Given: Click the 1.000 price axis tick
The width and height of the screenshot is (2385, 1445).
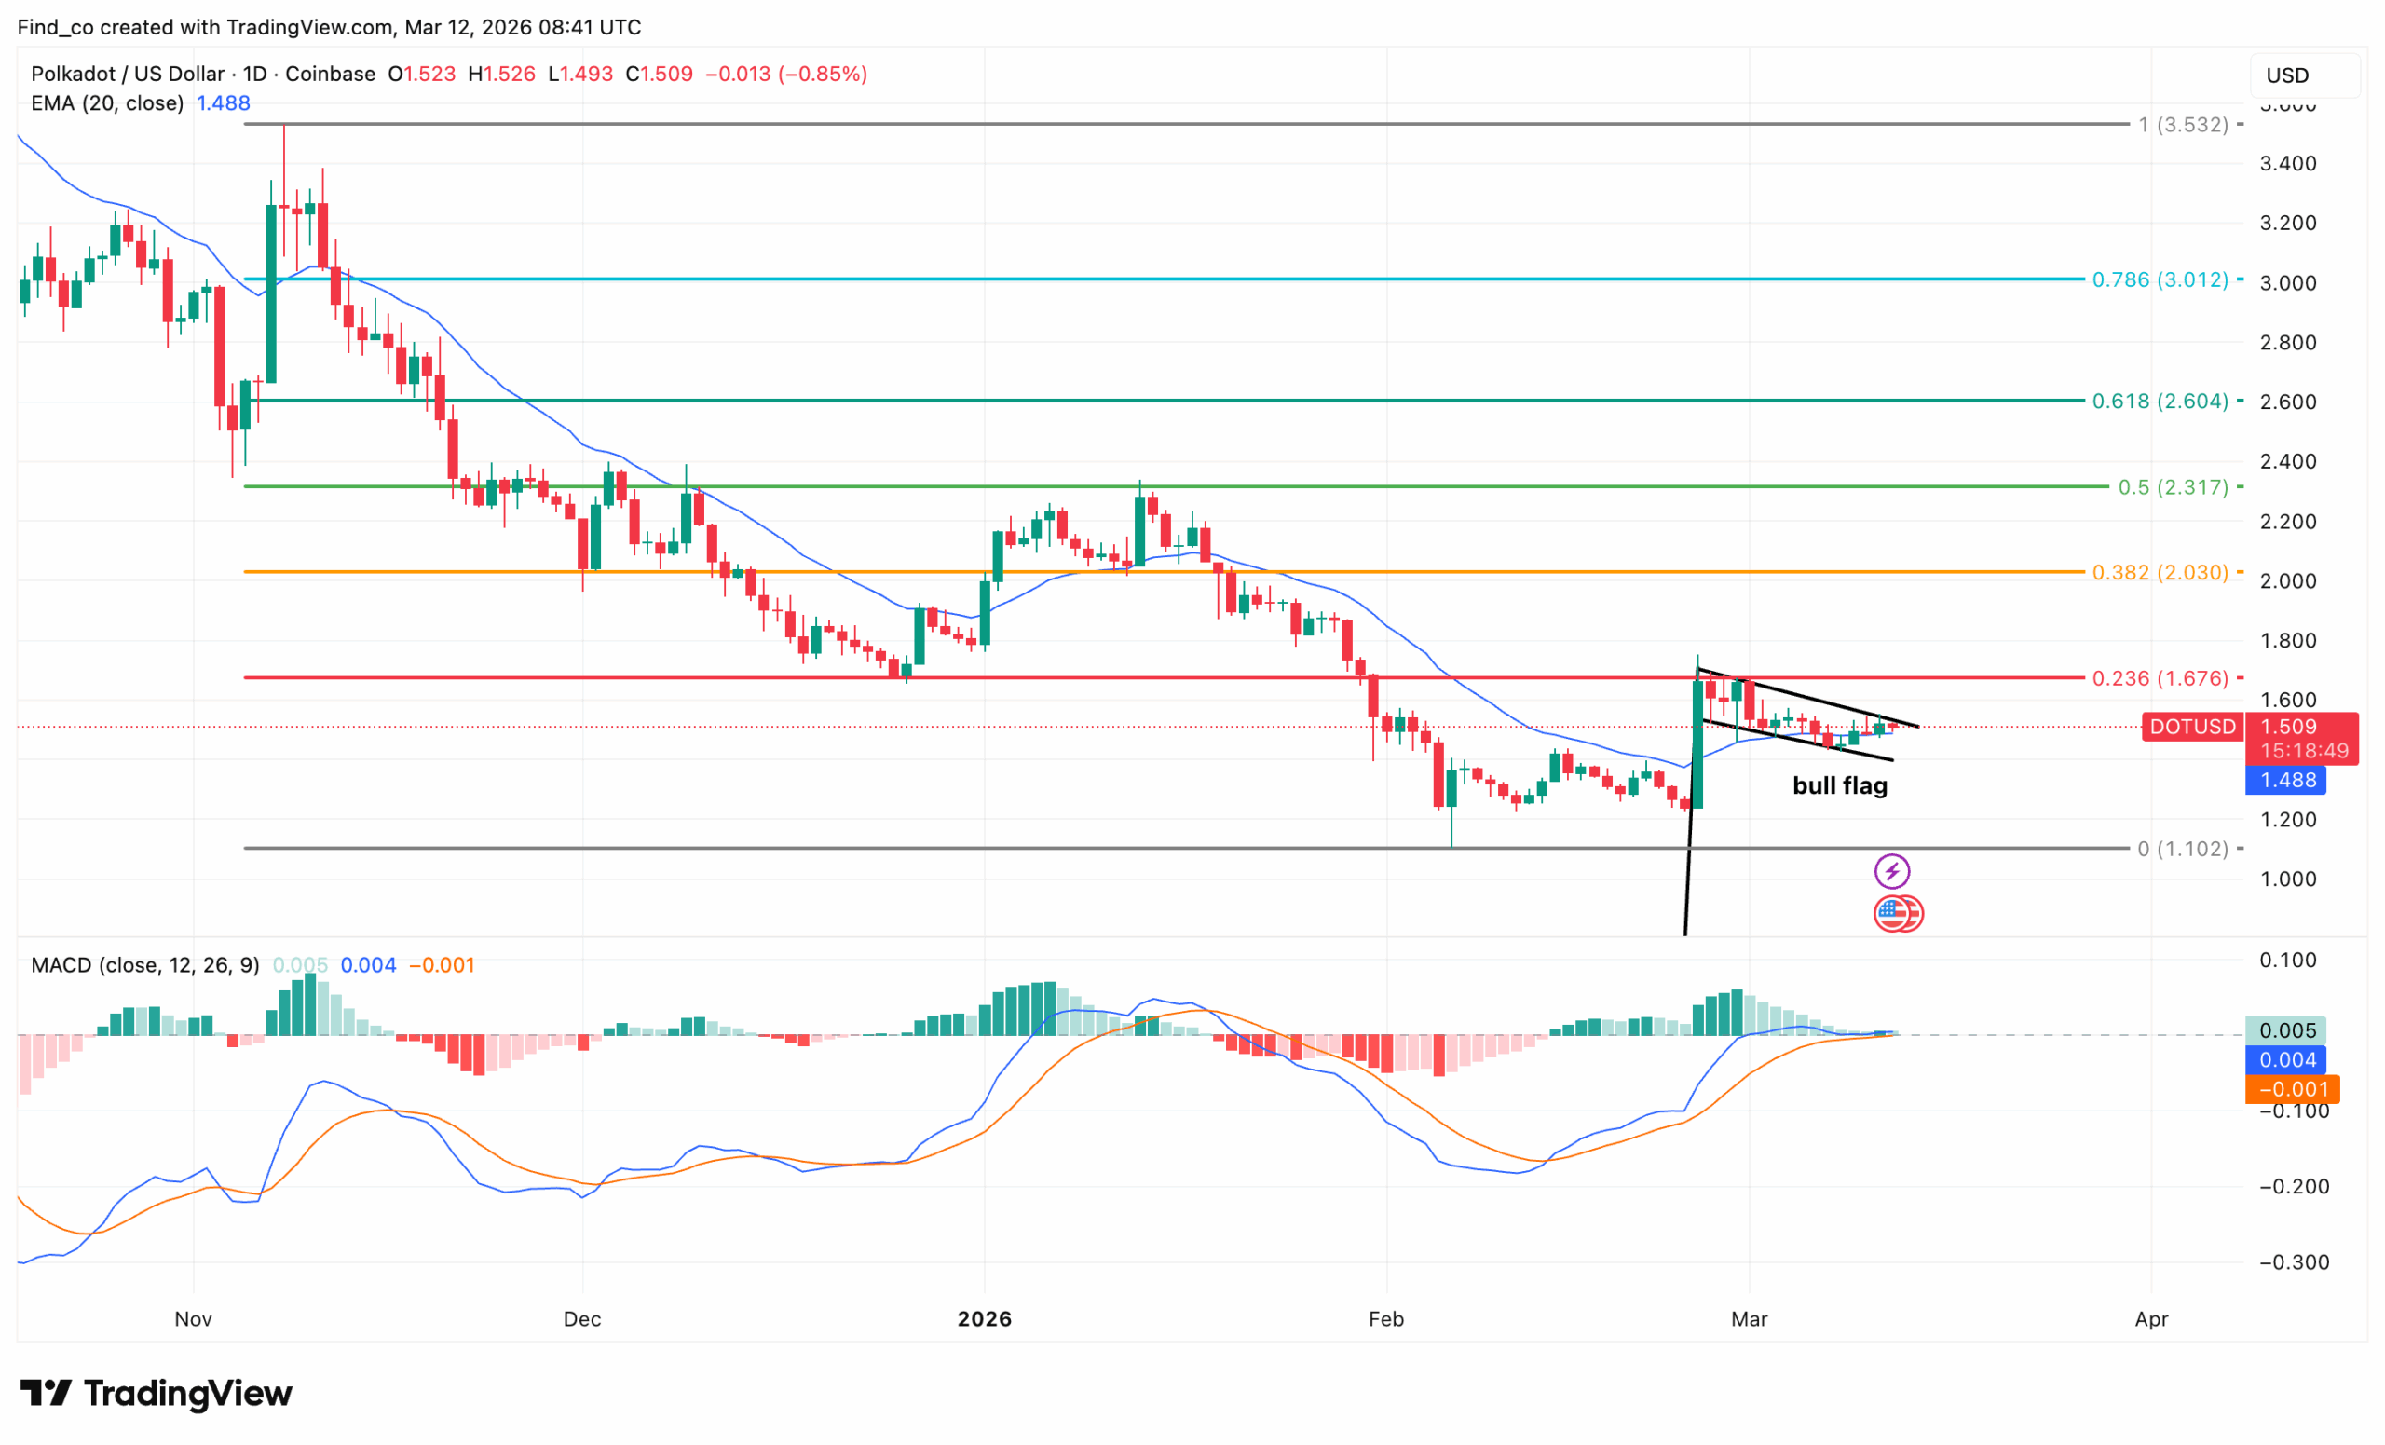Looking at the screenshot, I should 2287,879.
